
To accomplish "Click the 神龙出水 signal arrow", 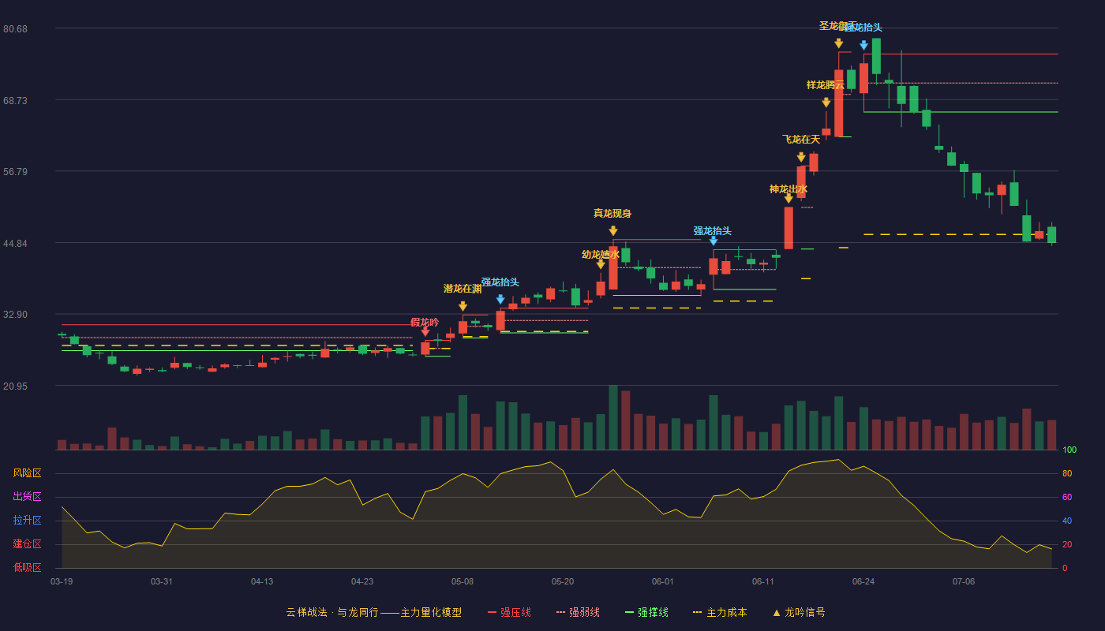I will click(x=788, y=199).
